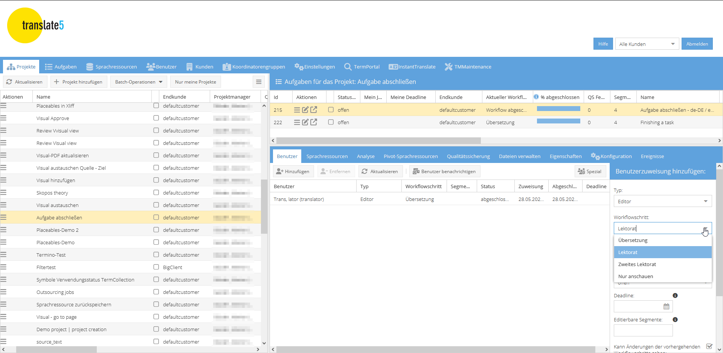Open the Batch-Operationen dropdown
The height and width of the screenshot is (353, 723).
click(x=139, y=82)
